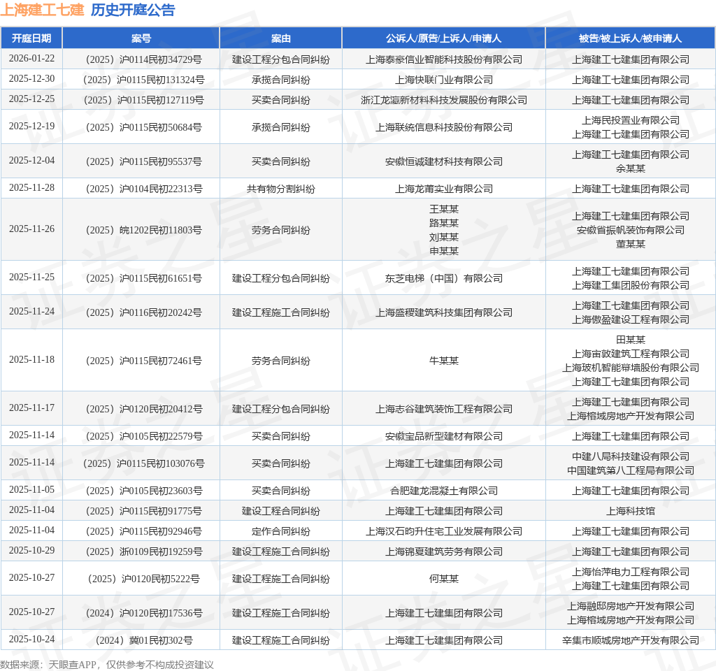Click the 案由 column header
This screenshot has width=716, height=671.
coord(281,38)
